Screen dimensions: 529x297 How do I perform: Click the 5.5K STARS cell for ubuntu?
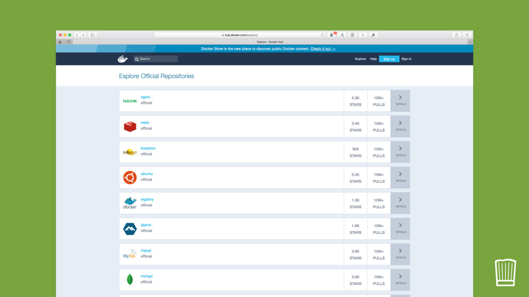pyautogui.click(x=355, y=178)
